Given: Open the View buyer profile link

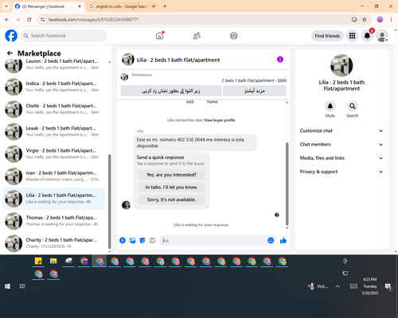Looking at the screenshot, I should (220, 120).
